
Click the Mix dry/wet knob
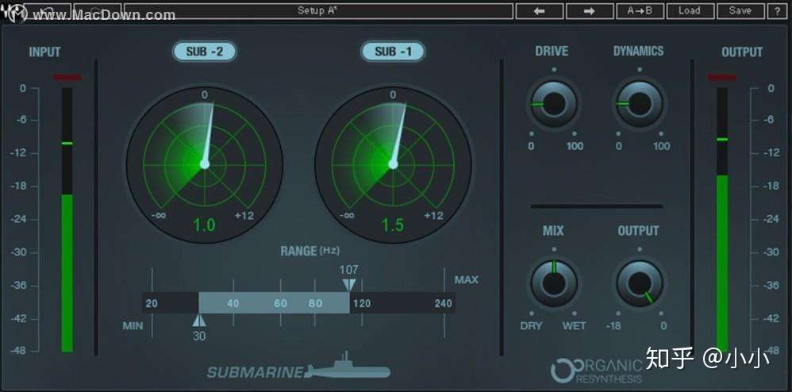(x=554, y=283)
